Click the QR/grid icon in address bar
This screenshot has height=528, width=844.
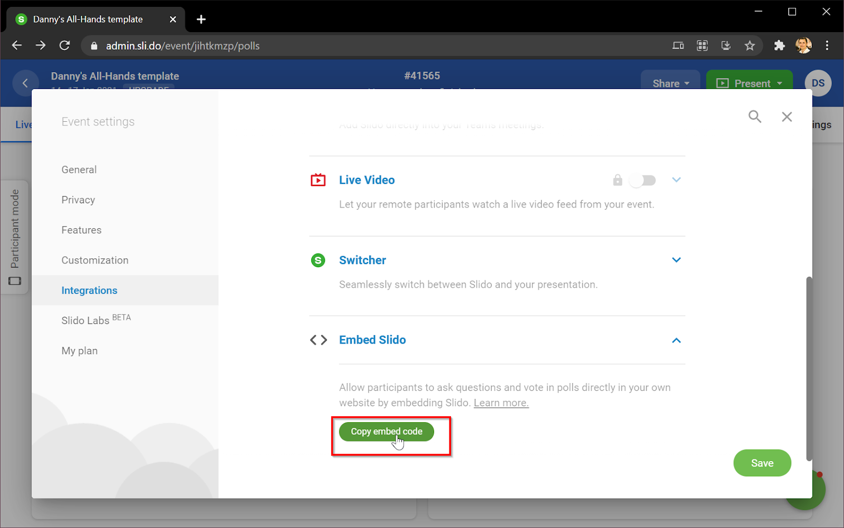pos(702,46)
